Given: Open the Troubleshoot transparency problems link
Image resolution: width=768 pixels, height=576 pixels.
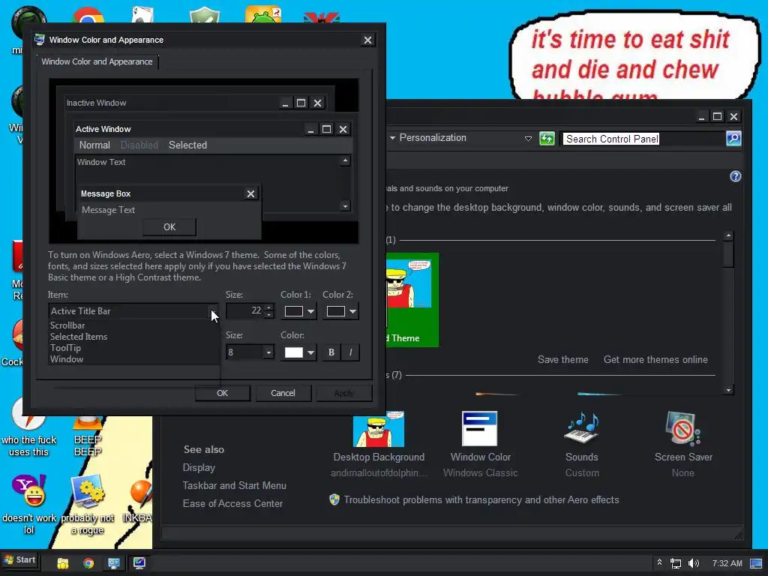Looking at the screenshot, I should (481, 499).
